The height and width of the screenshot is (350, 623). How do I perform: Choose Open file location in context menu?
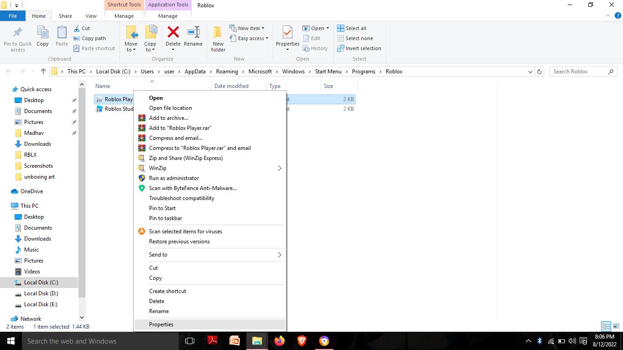click(210, 108)
